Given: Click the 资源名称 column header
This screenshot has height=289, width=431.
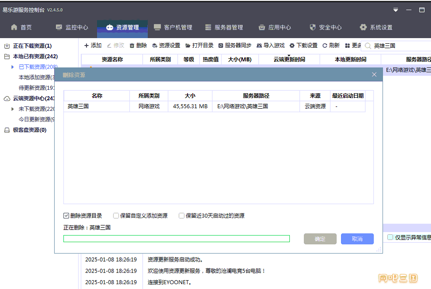Looking at the screenshot, I should click(112, 60).
